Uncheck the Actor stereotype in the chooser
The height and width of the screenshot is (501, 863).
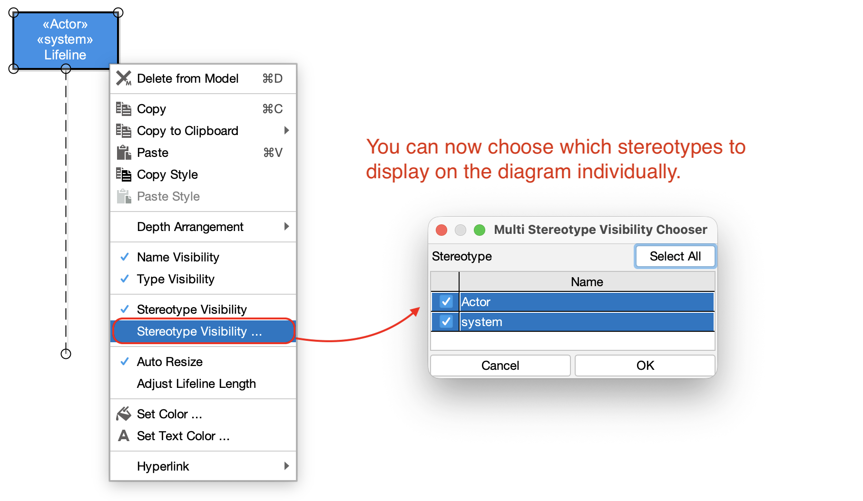445,301
